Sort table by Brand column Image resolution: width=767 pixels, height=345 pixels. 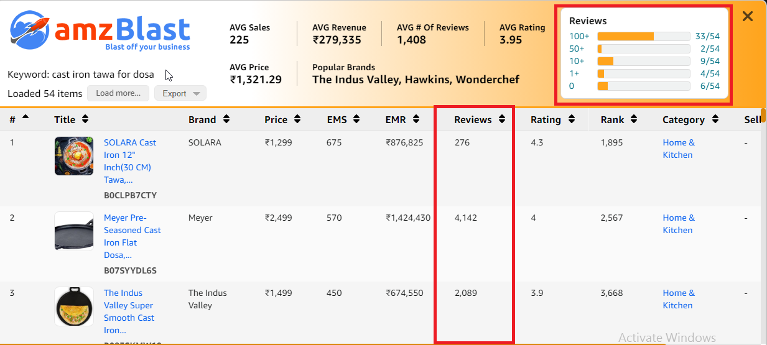(x=226, y=119)
